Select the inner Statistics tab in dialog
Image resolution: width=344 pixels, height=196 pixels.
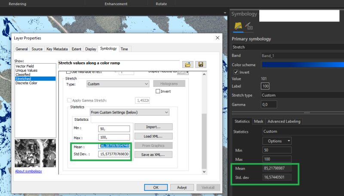tap(81, 119)
